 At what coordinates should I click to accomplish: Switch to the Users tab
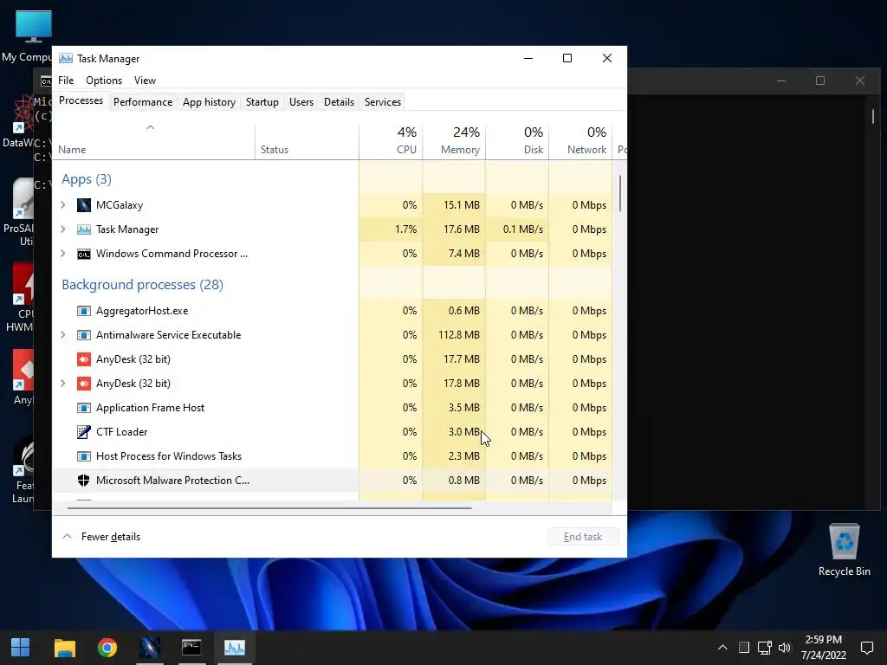point(301,102)
